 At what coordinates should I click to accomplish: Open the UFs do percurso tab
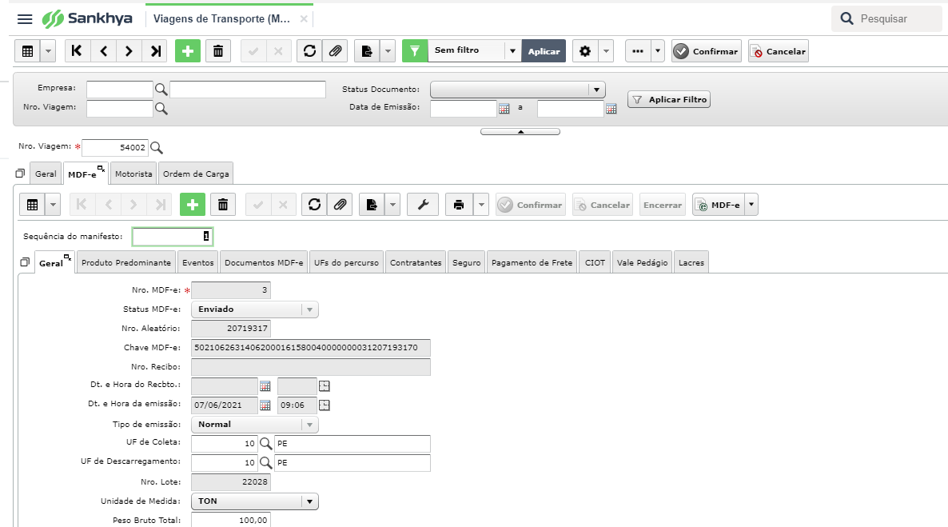(x=346, y=262)
